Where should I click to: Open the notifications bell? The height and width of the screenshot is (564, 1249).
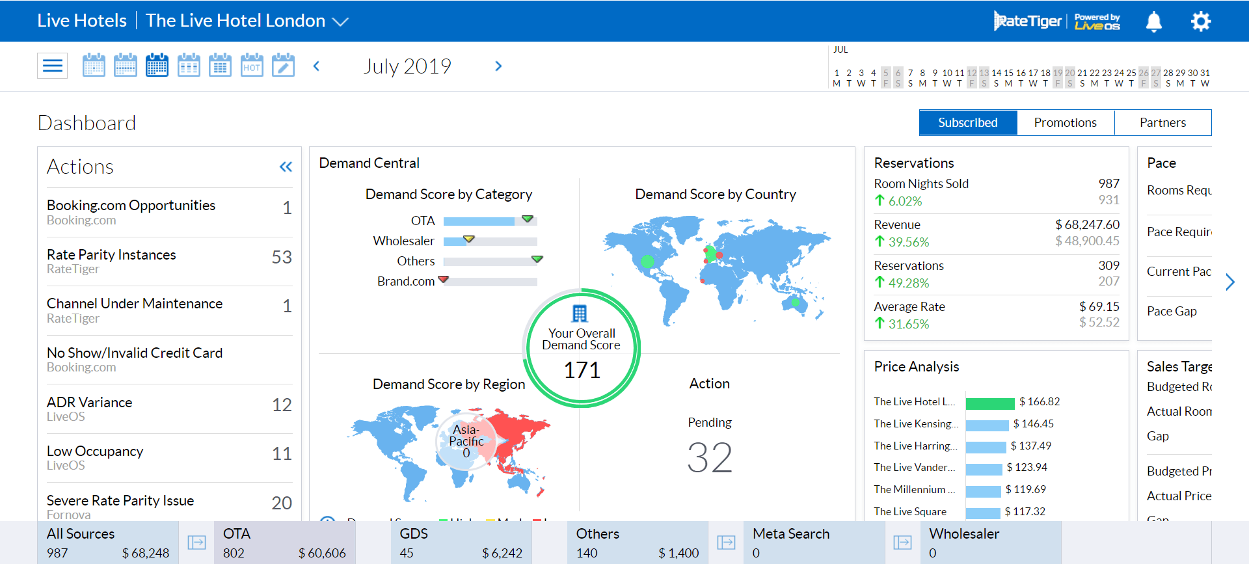pyautogui.click(x=1153, y=21)
